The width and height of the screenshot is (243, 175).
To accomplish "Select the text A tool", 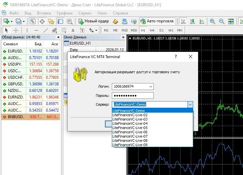I will click(x=73, y=31).
